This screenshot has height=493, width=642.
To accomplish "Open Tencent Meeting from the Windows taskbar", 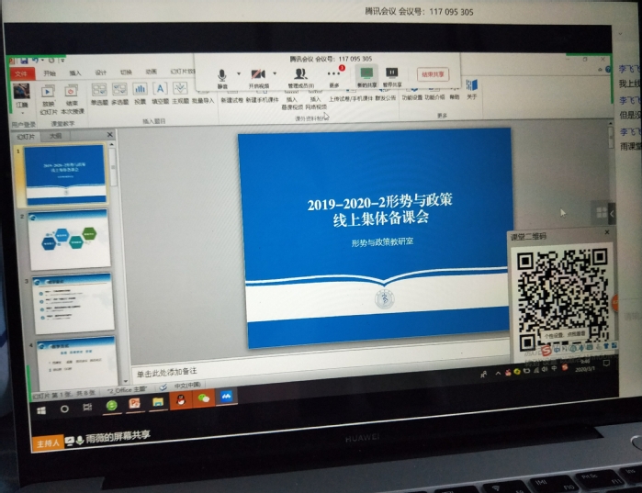I will (225, 398).
